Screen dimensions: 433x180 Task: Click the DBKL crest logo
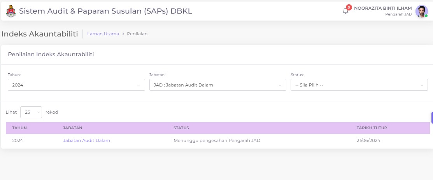(11, 11)
